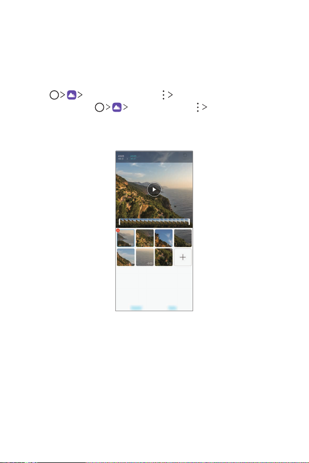
Task: Select the plain gray sea clip
Action: (x=145, y=257)
